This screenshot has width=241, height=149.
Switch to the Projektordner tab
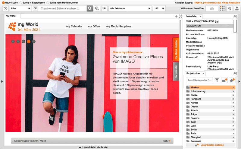193,74
